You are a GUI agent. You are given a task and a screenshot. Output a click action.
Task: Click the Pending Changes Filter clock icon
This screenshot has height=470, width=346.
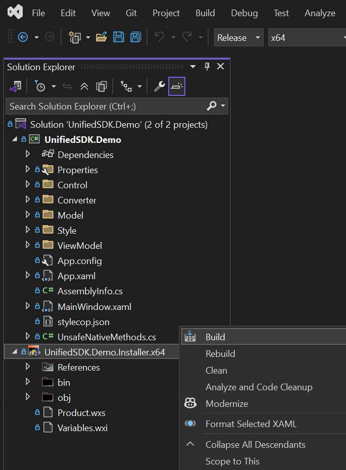pos(40,86)
